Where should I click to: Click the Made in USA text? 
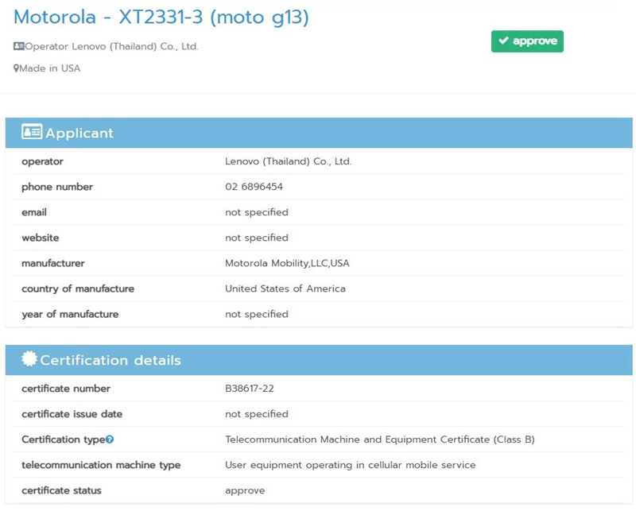click(50, 68)
